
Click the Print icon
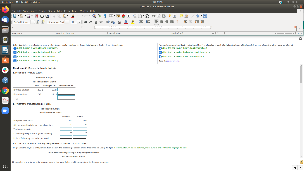click(42, 16)
